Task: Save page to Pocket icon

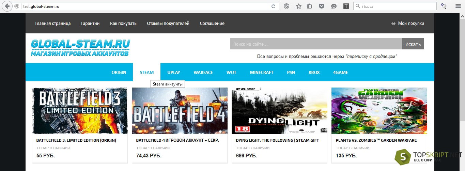Action: point(321,6)
